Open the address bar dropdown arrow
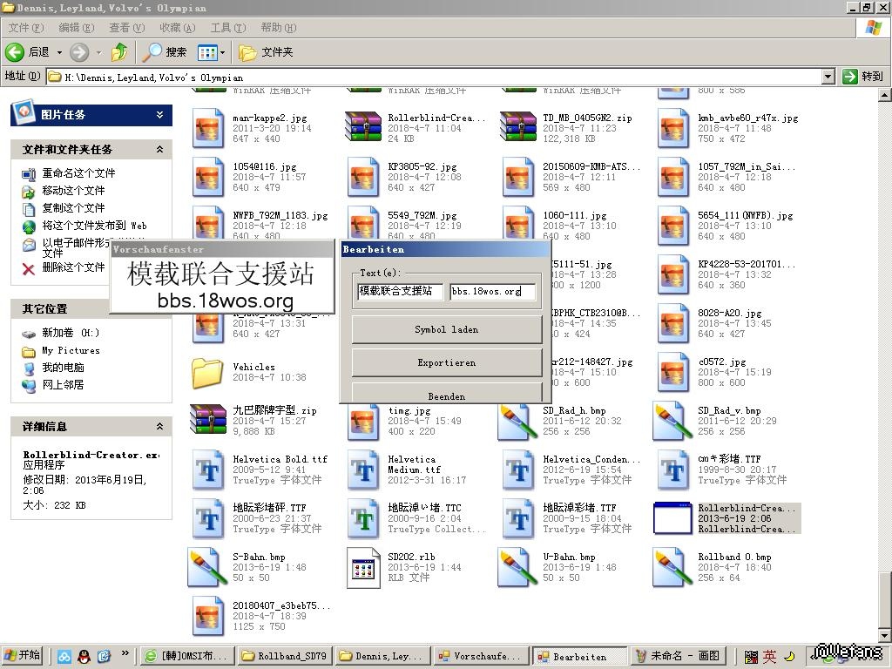Screen dimensions: 892x669 pos(828,77)
